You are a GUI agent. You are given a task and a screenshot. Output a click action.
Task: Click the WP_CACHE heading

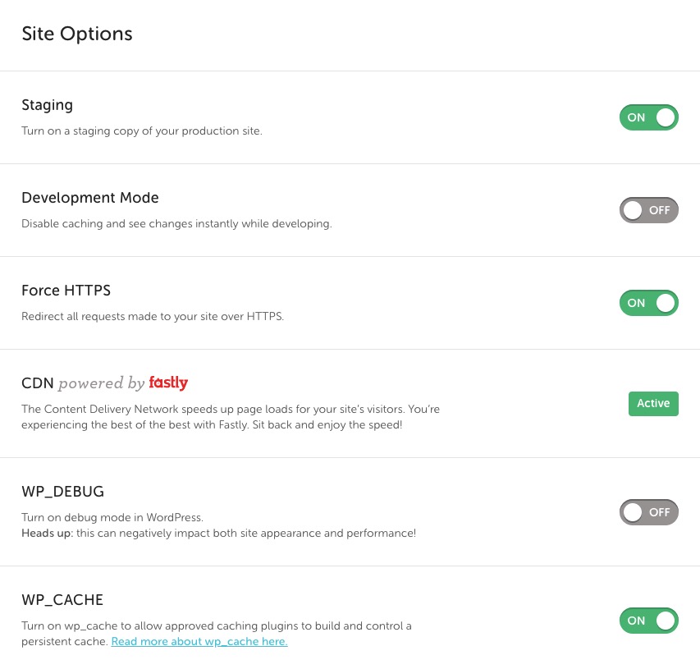point(62,600)
